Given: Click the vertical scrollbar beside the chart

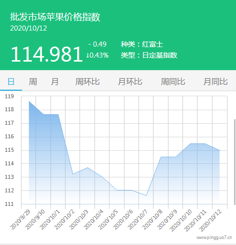Looking at the screenshot, I should [234, 162].
